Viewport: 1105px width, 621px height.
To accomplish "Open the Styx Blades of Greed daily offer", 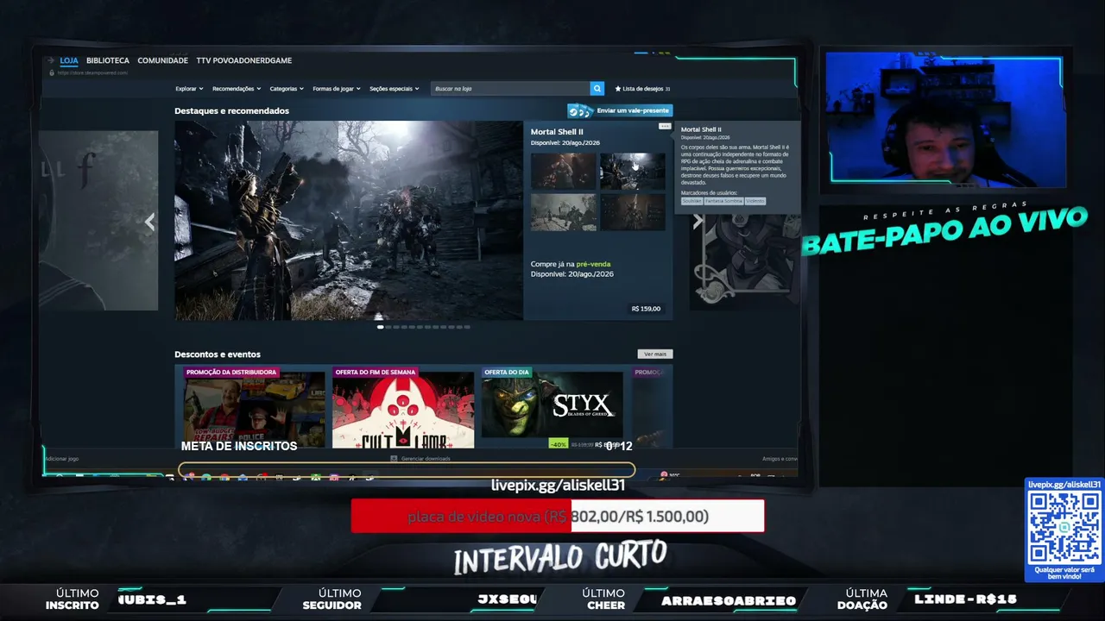I will [552, 407].
